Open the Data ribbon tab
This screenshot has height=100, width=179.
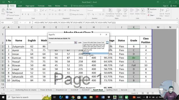pos(50,6)
